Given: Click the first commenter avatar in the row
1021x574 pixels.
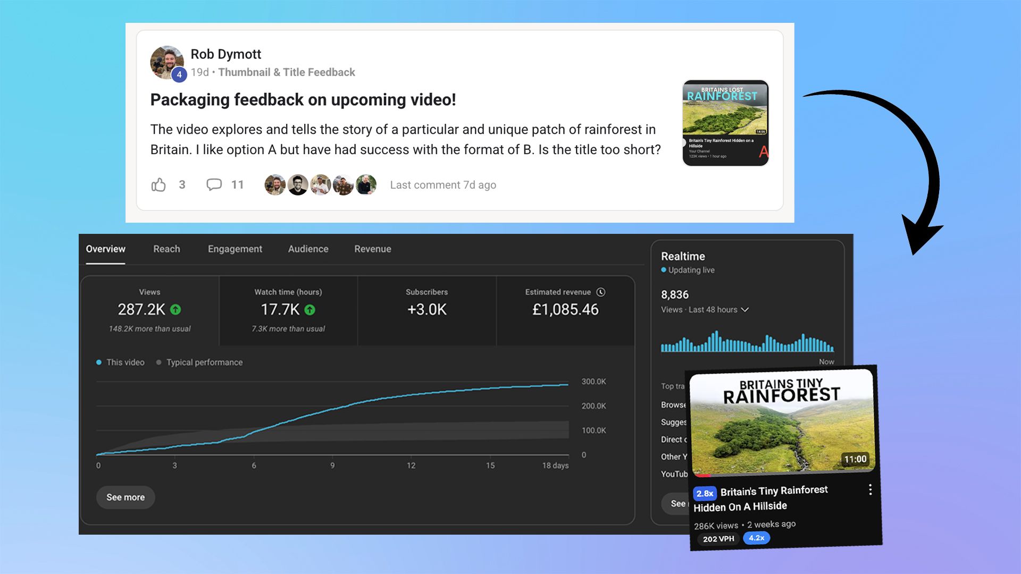Looking at the screenshot, I should point(275,184).
